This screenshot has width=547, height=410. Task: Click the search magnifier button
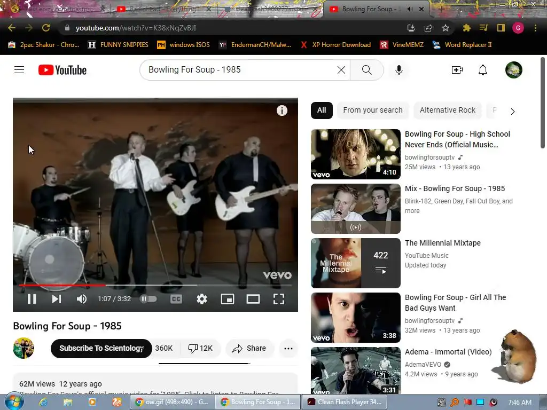366,70
